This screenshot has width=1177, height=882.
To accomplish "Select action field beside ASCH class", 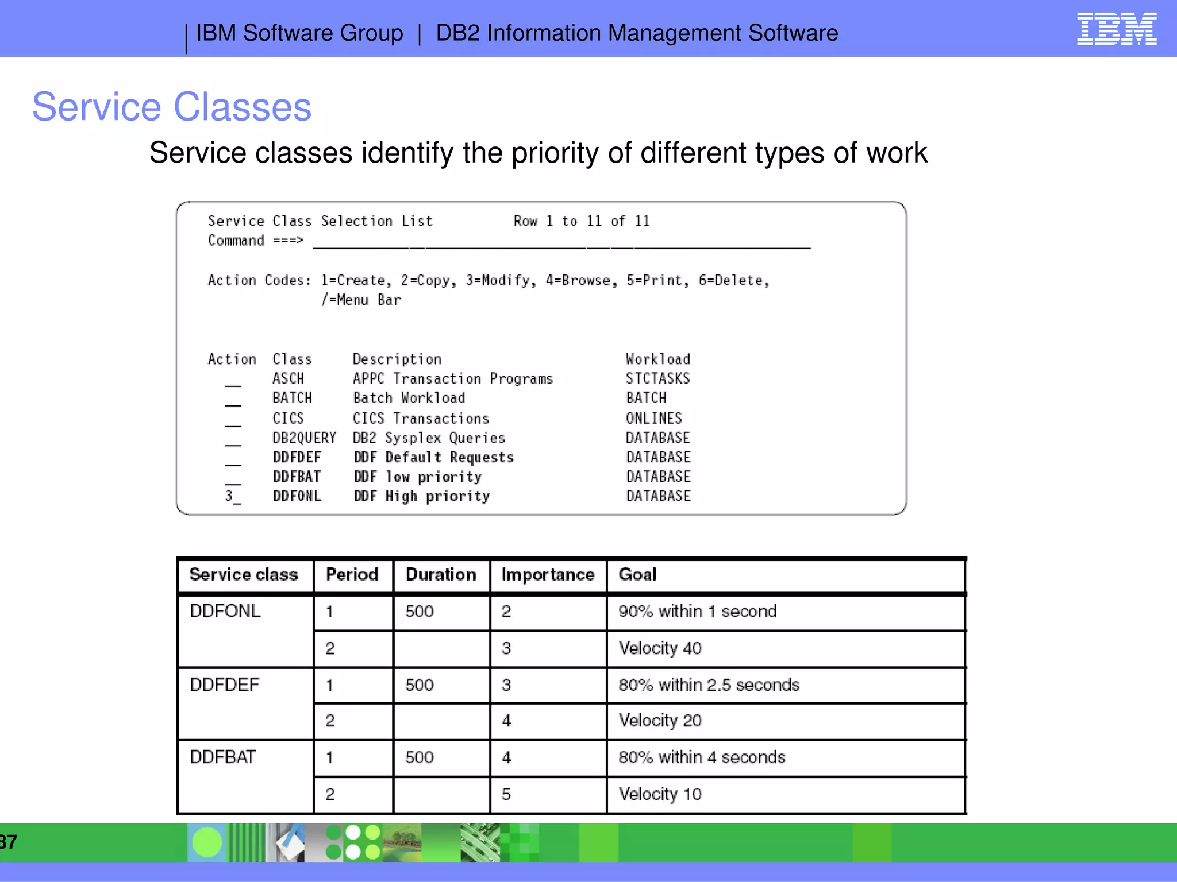I will tap(233, 380).
